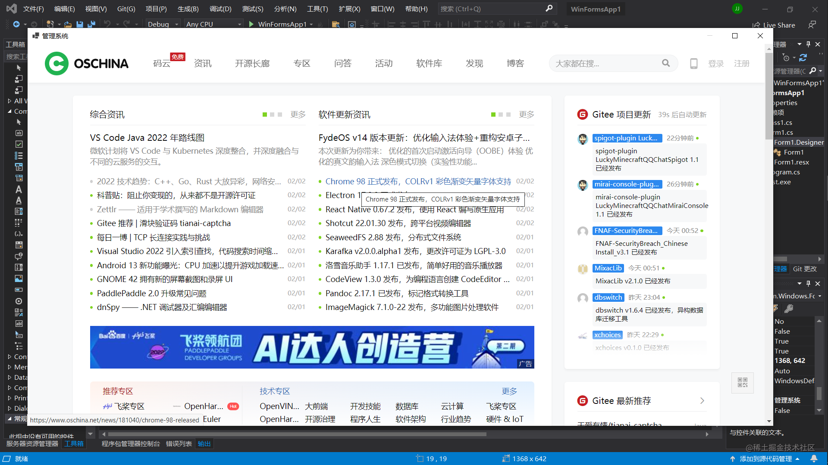The image size is (828, 465).
Task: Select the CheckBox control in the Toolbox
Action: click(19, 144)
